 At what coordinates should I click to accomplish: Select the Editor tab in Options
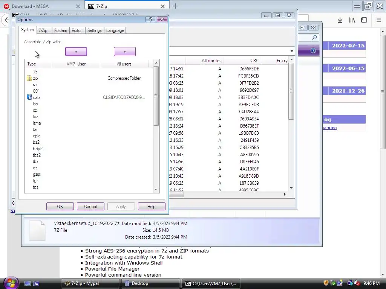77,30
